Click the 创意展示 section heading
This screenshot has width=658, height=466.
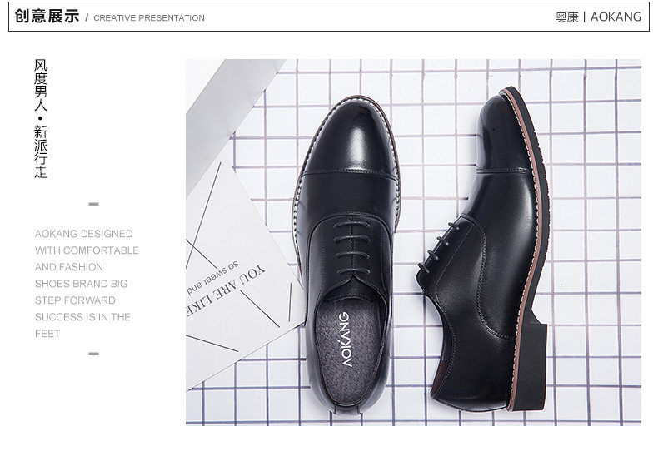[x=47, y=17]
